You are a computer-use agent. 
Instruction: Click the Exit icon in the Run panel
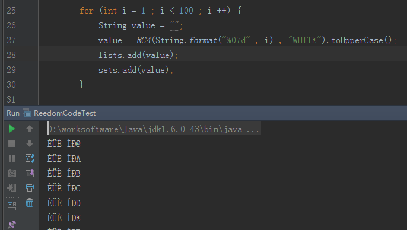12,188
